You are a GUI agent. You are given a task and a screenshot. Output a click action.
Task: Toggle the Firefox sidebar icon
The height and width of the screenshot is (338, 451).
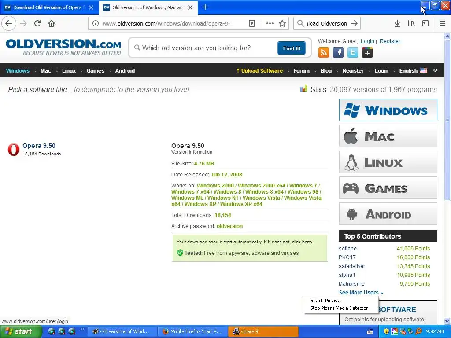tap(425, 23)
